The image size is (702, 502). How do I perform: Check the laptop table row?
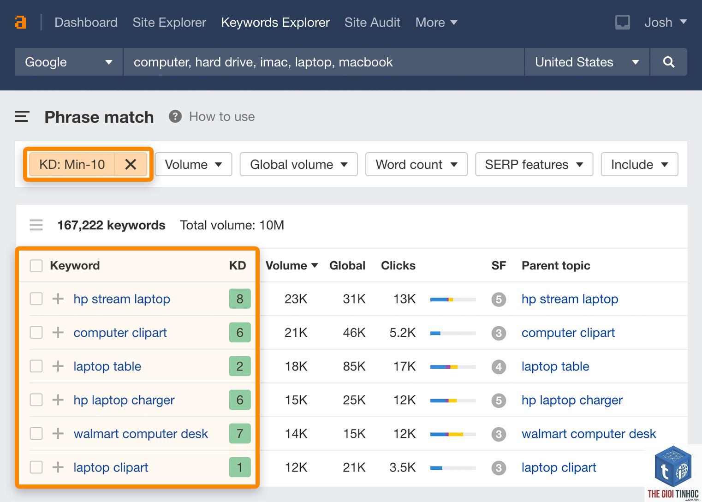pyautogui.click(x=36, y=366)
